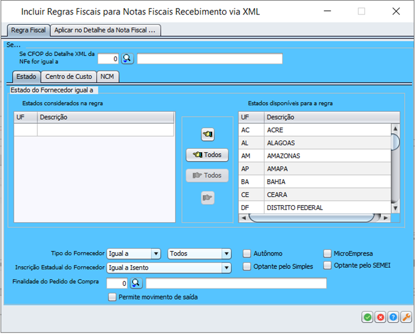Open search for Finalidade do Pedido de Compra

pyautogui.click(x=136, y=283)
